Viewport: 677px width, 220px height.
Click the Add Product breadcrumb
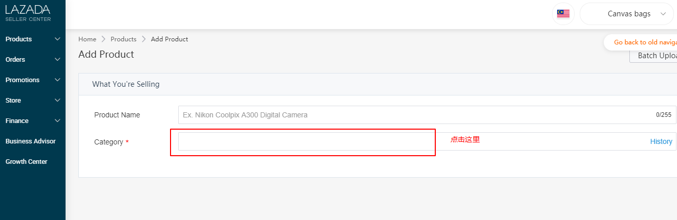click(170, 39)
